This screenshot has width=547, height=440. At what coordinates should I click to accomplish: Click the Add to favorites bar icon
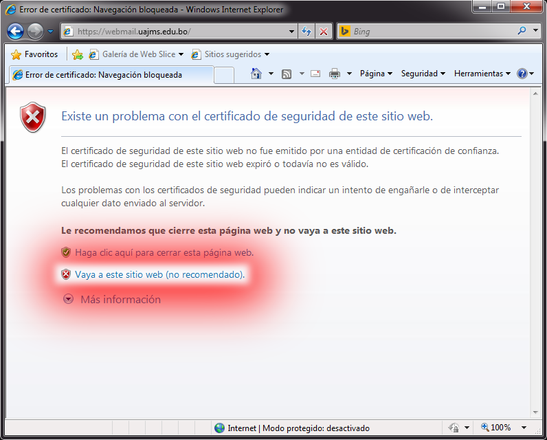point(78,54)
